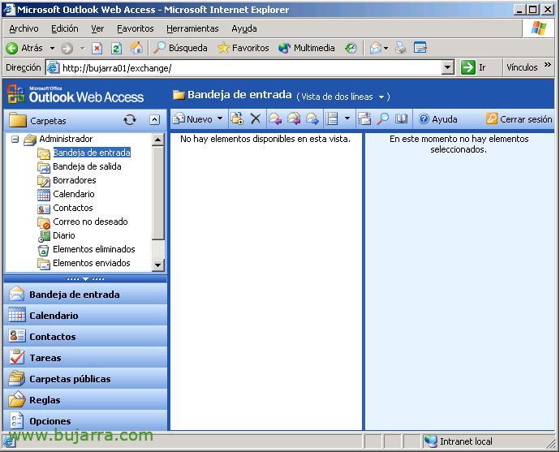Viewport: 560px width, 452px height.
Task: Open the address book icon
Action: click(401, 119)
